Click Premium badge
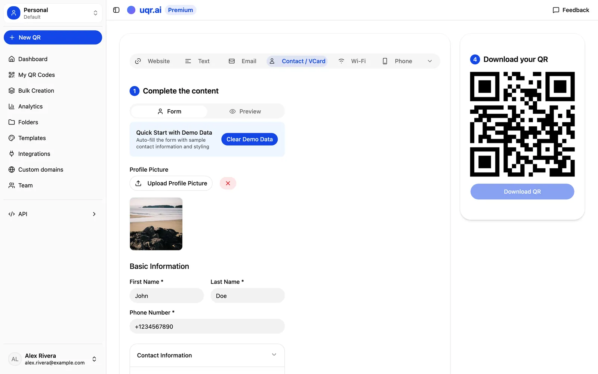Screen dimensions: 598x374 click(181, 10)
